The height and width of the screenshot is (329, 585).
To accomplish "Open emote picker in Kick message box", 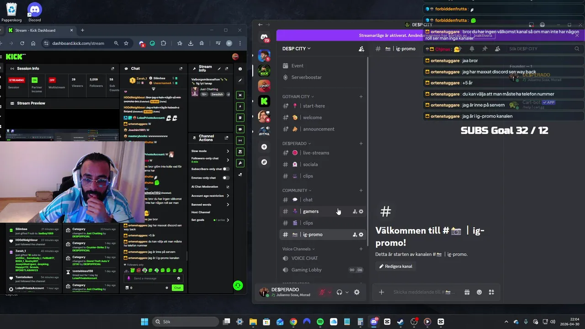I will click(x=179, y=278).
